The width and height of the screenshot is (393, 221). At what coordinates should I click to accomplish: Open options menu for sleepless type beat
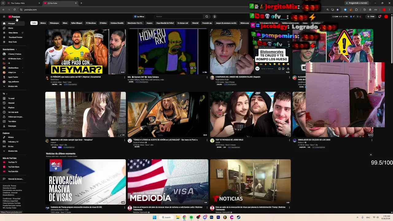point(125,140)
